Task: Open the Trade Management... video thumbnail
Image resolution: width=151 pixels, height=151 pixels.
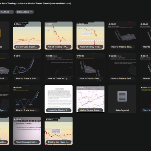Action: (x=27, y=131)
